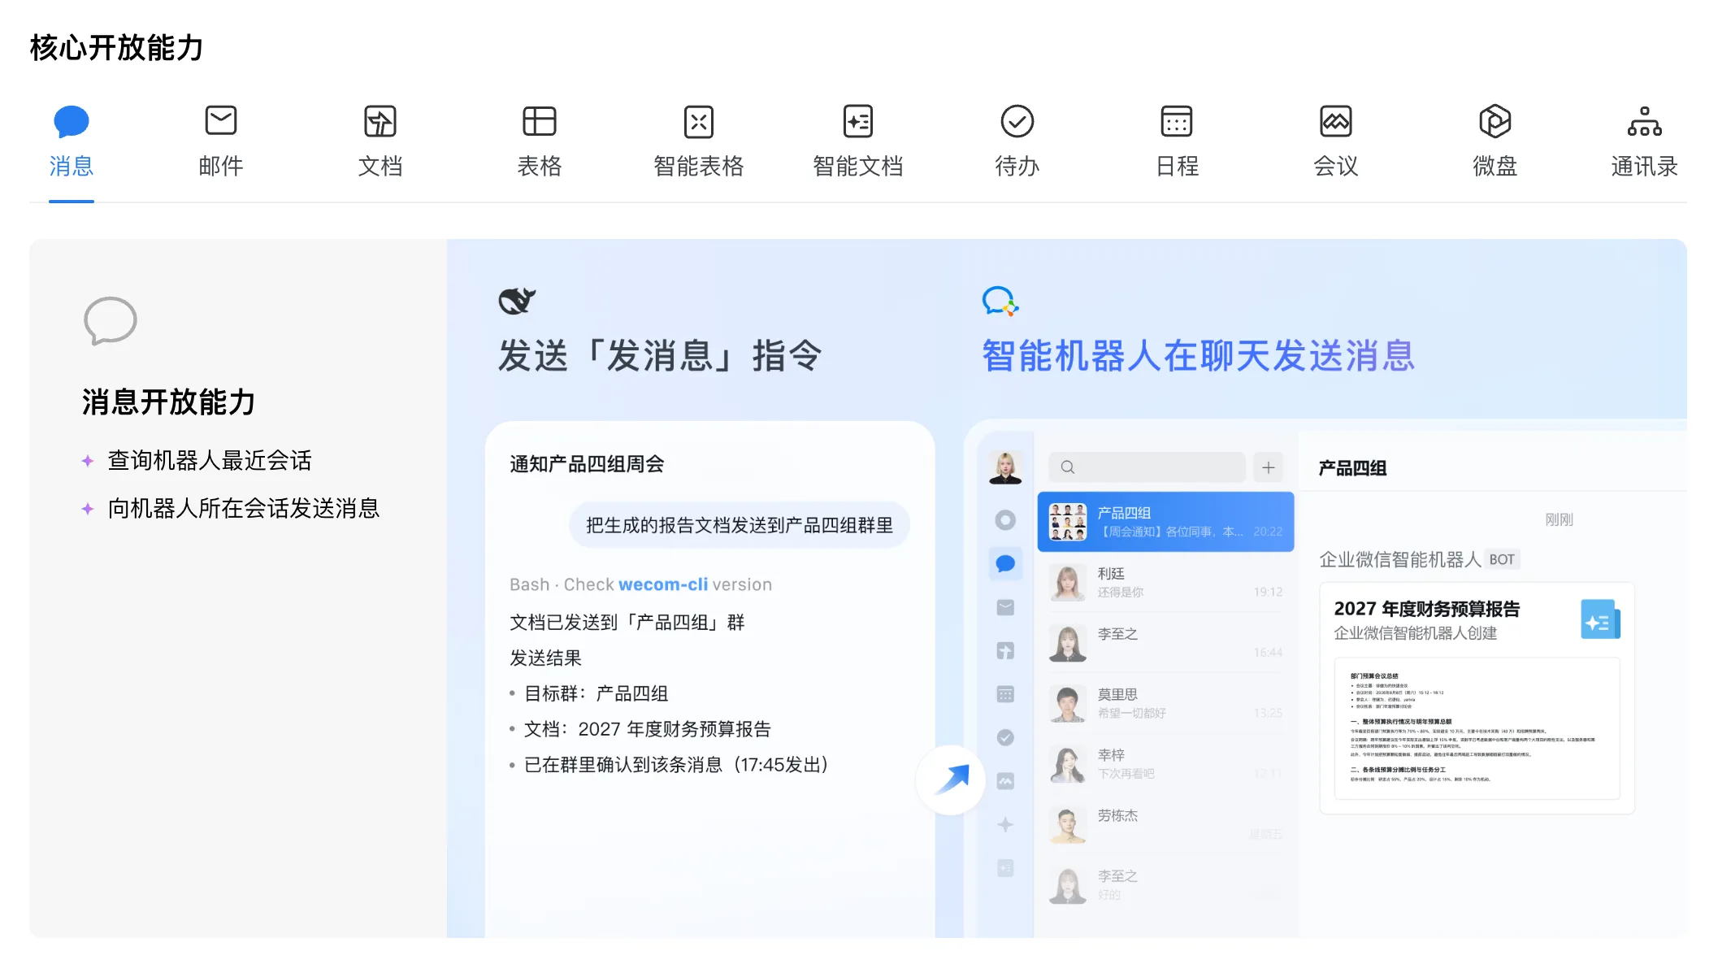The width and height of the screenshot is (1718, 964).
Task: Open the mail icon in chat sidebar
Action: [1005, 607]
